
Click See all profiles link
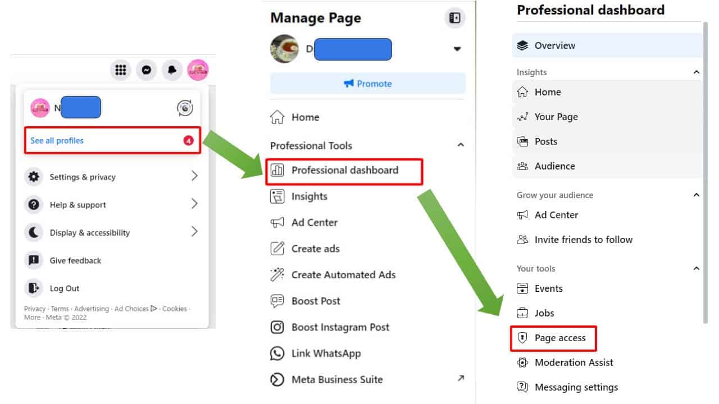point(57,141)
